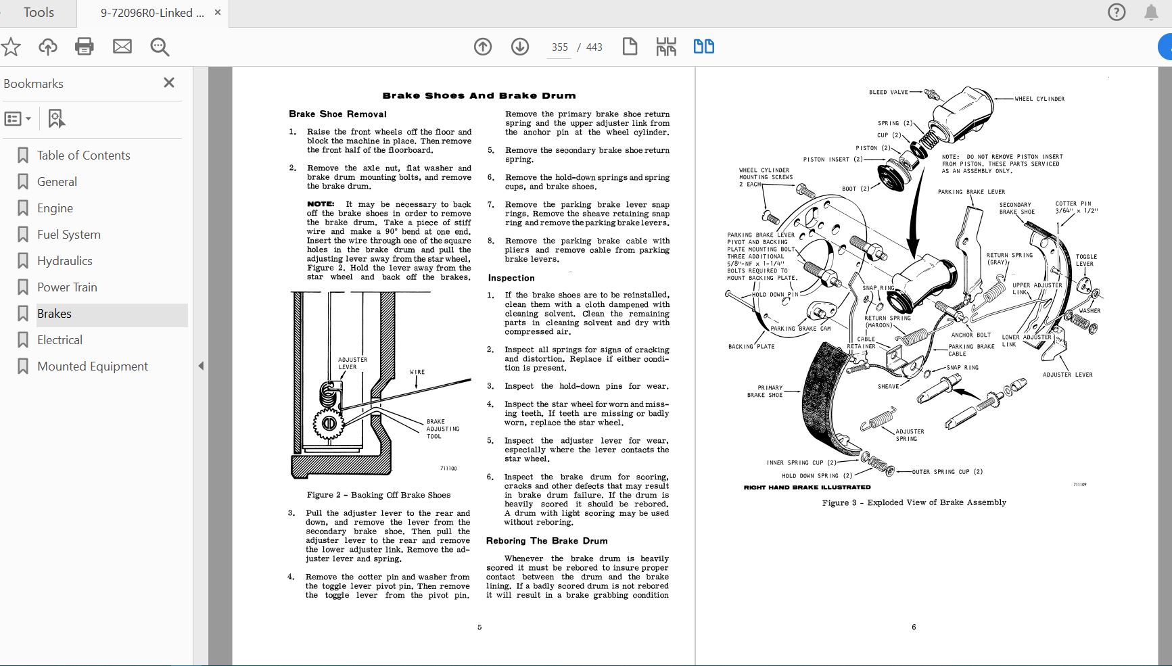This screenshot has height=666, width=1172.
Task: Select the 9-72096R0-Linked document tab
Action: coord(152,13)
